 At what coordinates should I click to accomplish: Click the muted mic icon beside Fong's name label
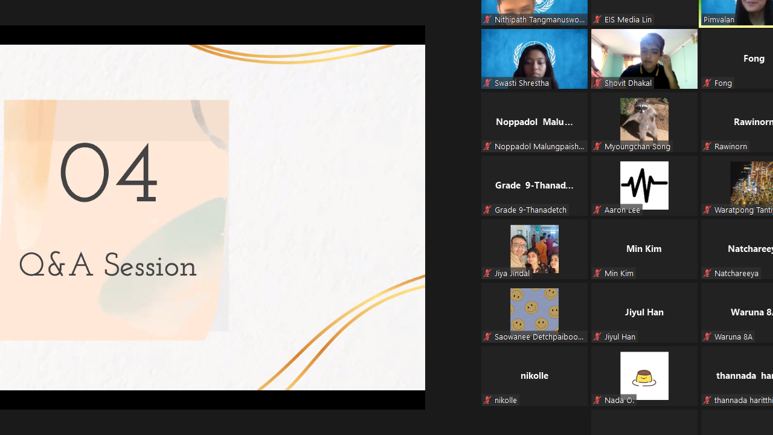point(707,83)
